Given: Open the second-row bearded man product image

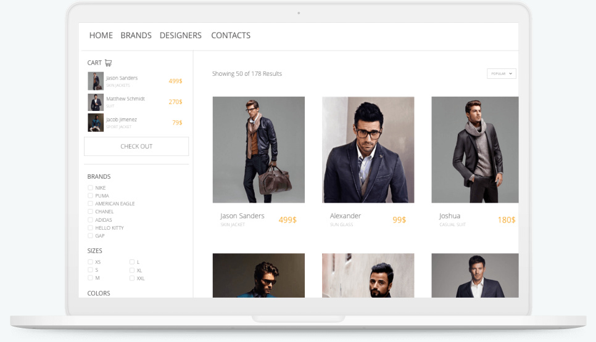Looking at the screenshot, I should coord(368,275).
